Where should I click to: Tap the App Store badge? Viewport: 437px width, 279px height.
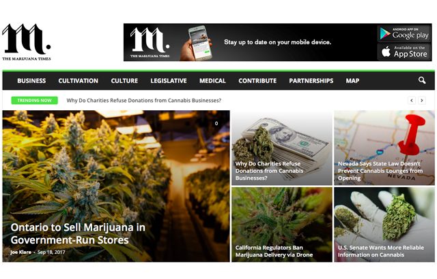[x=404, y=52]
